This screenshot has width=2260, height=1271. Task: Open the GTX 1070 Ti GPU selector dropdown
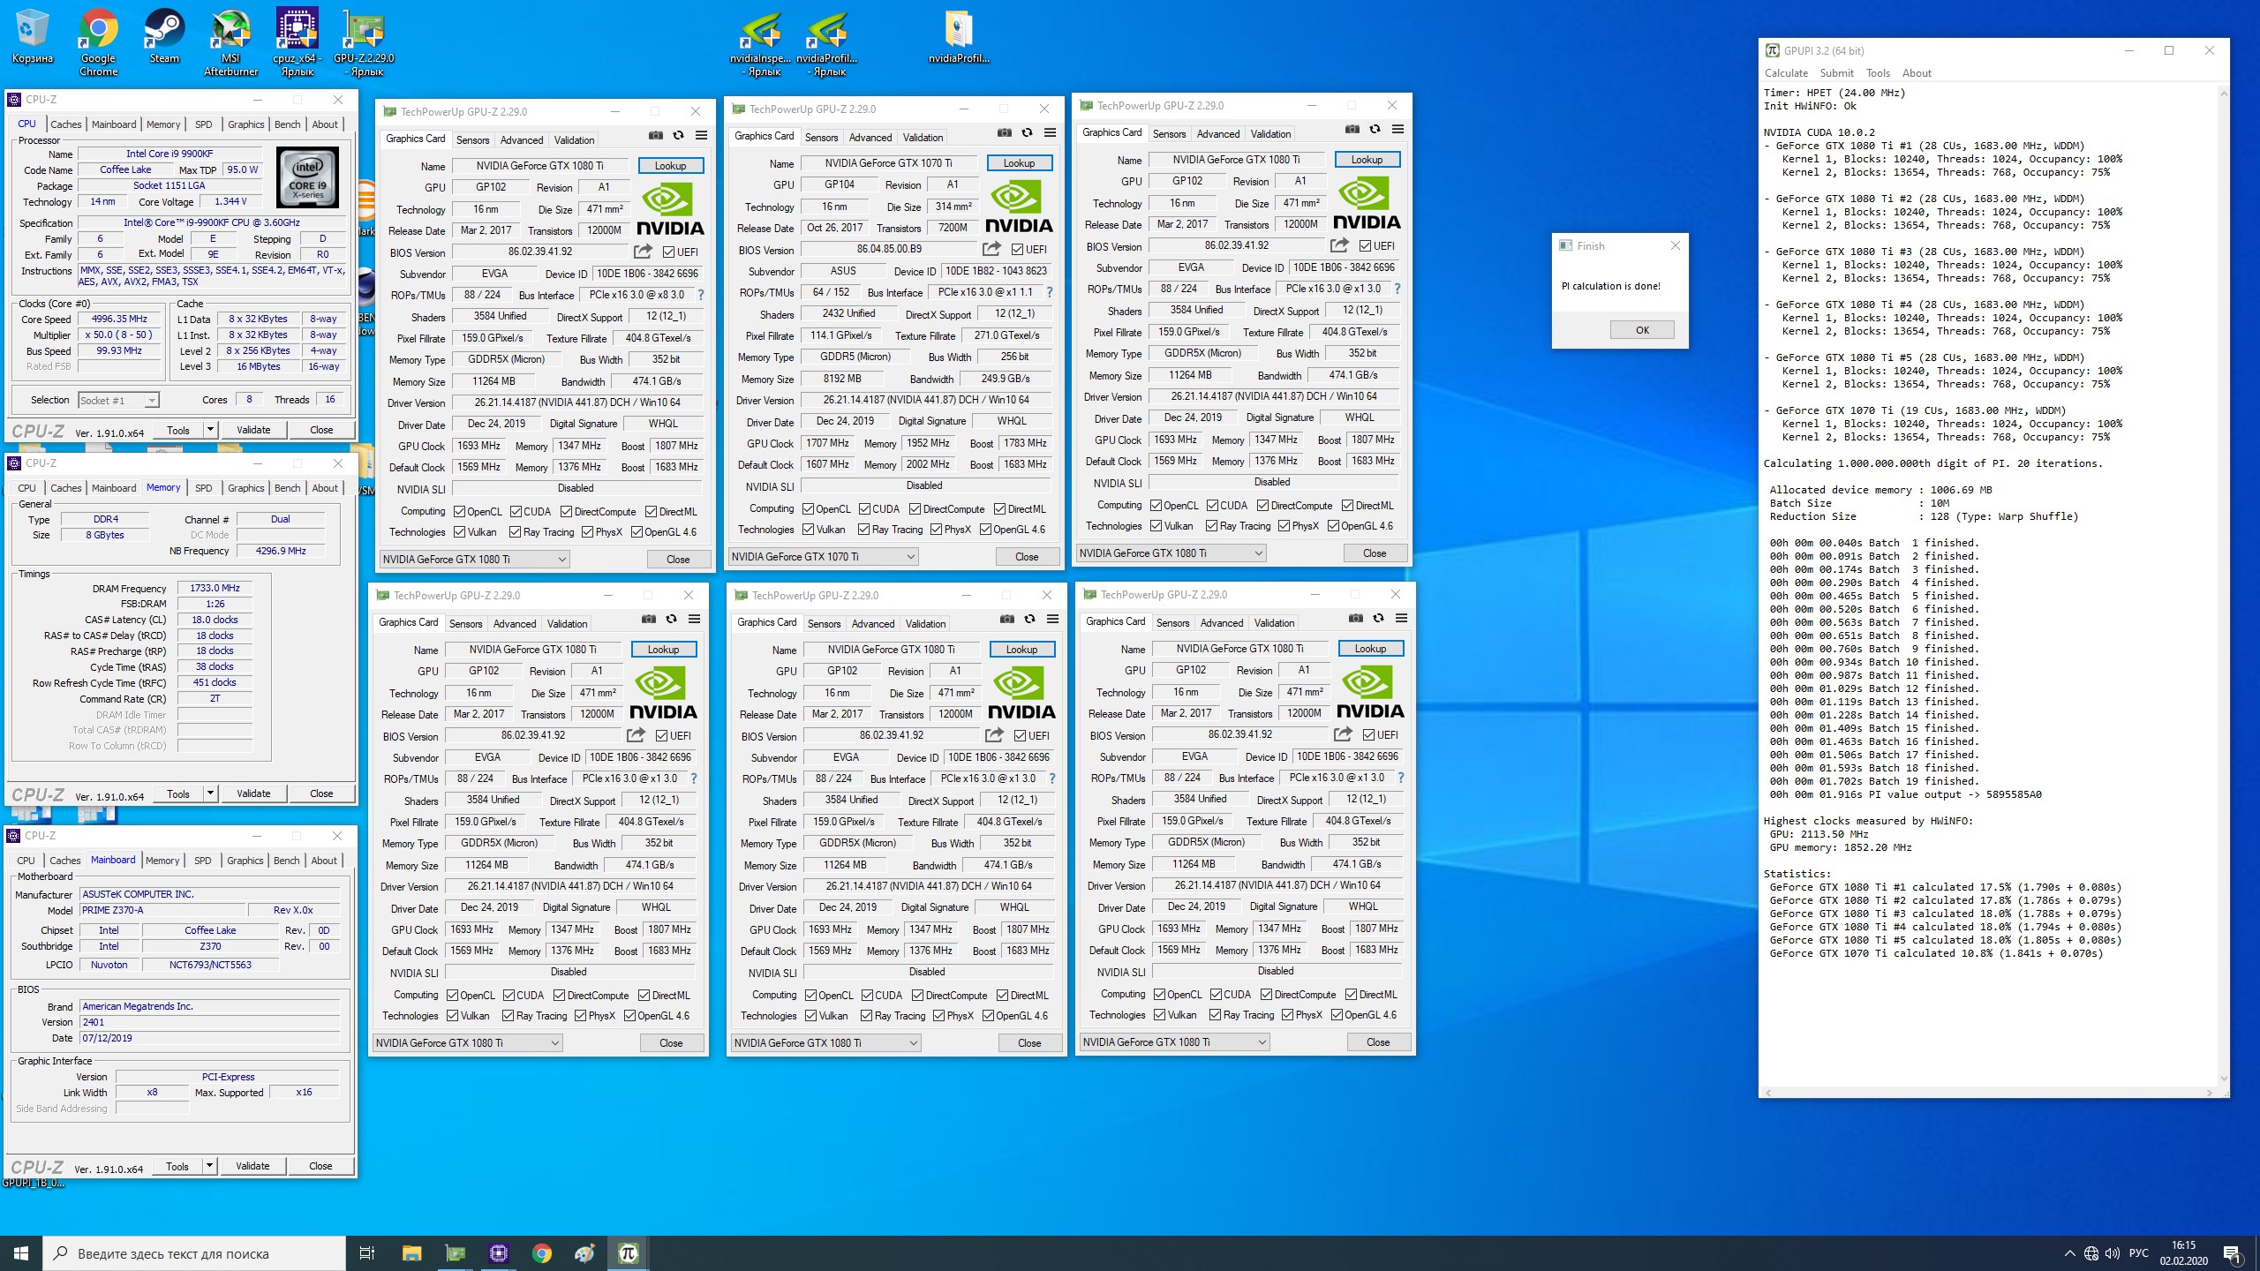pos(823,556)
